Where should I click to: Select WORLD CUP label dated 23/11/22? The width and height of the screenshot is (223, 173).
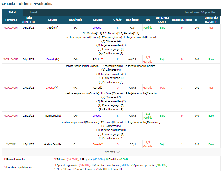(x=11, y=115)
